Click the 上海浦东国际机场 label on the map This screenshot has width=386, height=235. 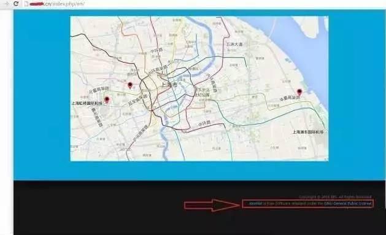click(307, 132)
